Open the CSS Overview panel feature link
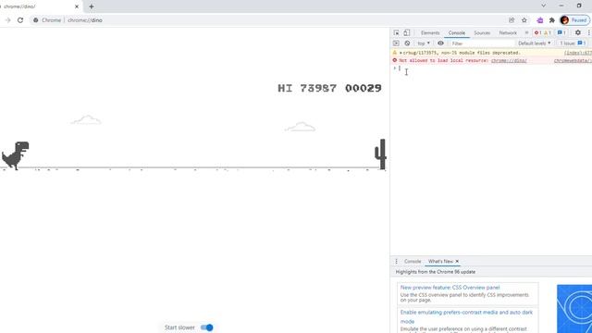592x333 pixels. tap(450, 288)
